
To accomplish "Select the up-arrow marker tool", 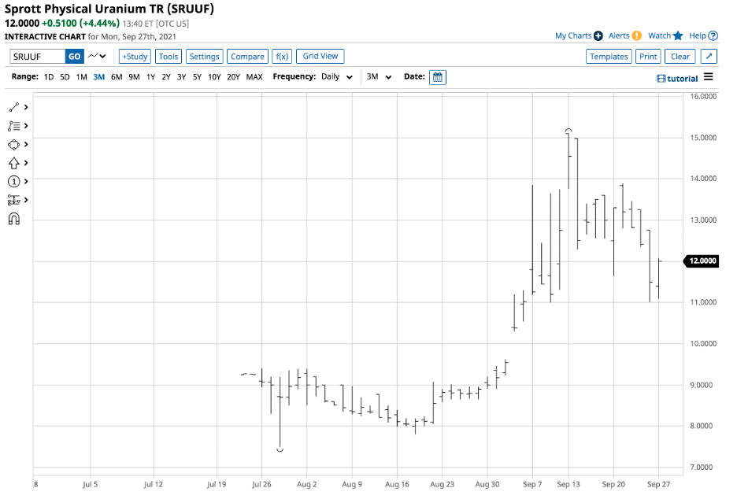I will pos(13,163).
